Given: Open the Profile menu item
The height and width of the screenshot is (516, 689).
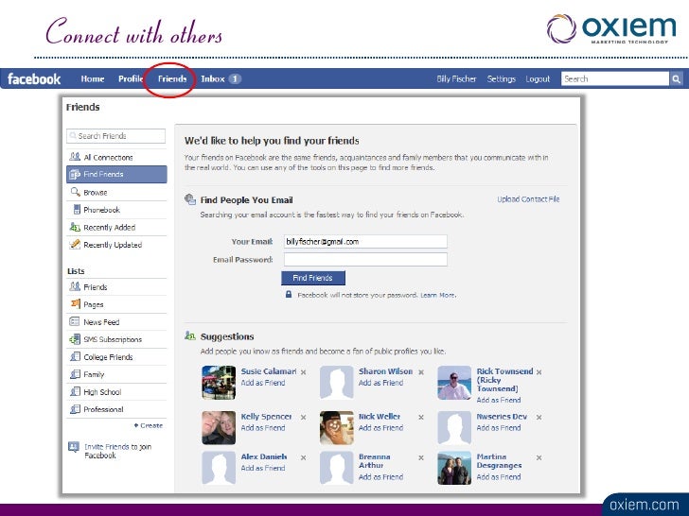Looking at the screenshot, I should [131, 79].
